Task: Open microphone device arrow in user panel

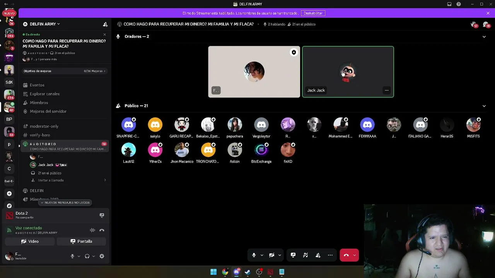Action: [x=79, y=256]
